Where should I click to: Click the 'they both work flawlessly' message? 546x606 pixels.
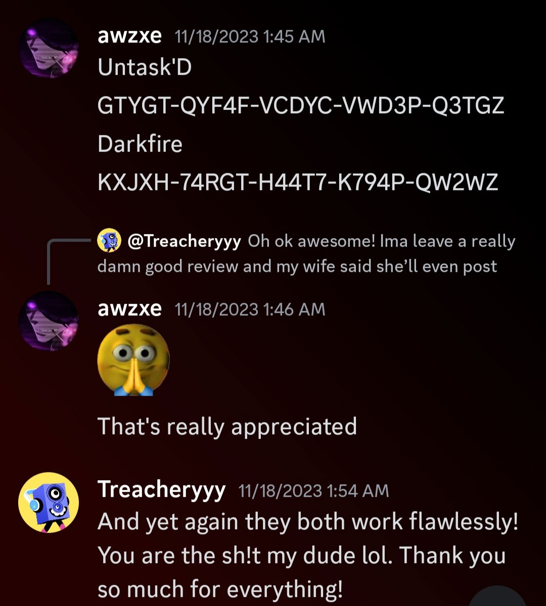pyautogui.click(x=308, y=555)
